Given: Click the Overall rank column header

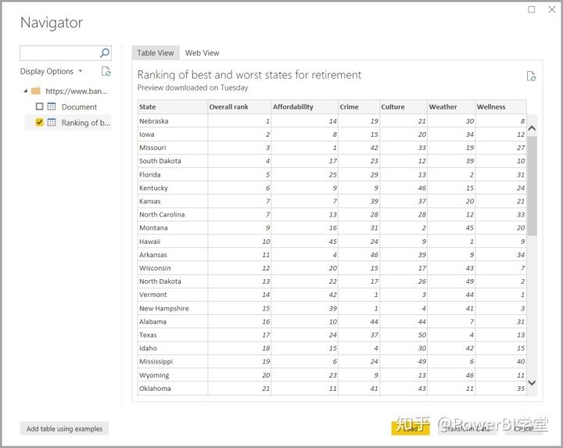Looking at the screenshot, I should 239,106.
